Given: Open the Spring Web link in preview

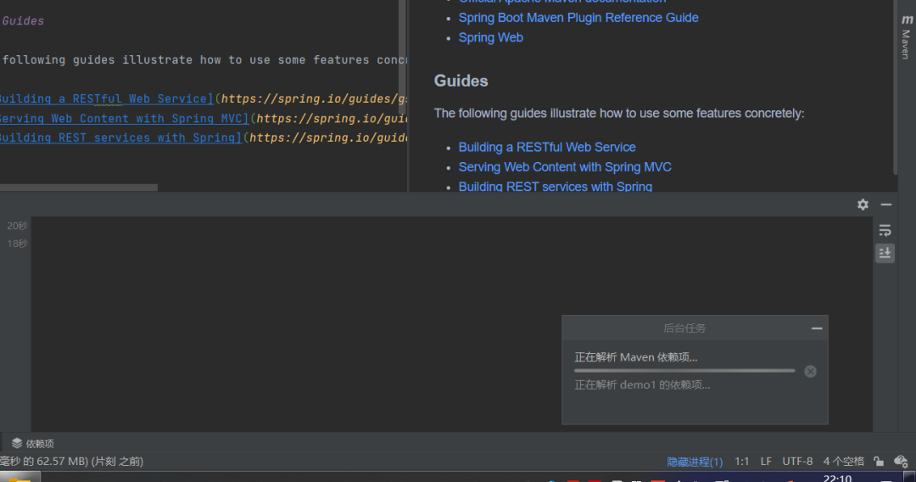Looking at the screenshot, I should (x=491, y=37).
